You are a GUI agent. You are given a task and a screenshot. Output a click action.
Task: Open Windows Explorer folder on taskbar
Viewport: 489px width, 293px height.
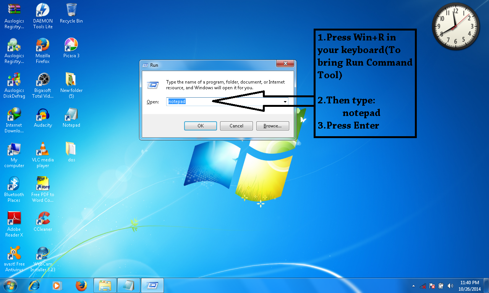pos(105,285)
